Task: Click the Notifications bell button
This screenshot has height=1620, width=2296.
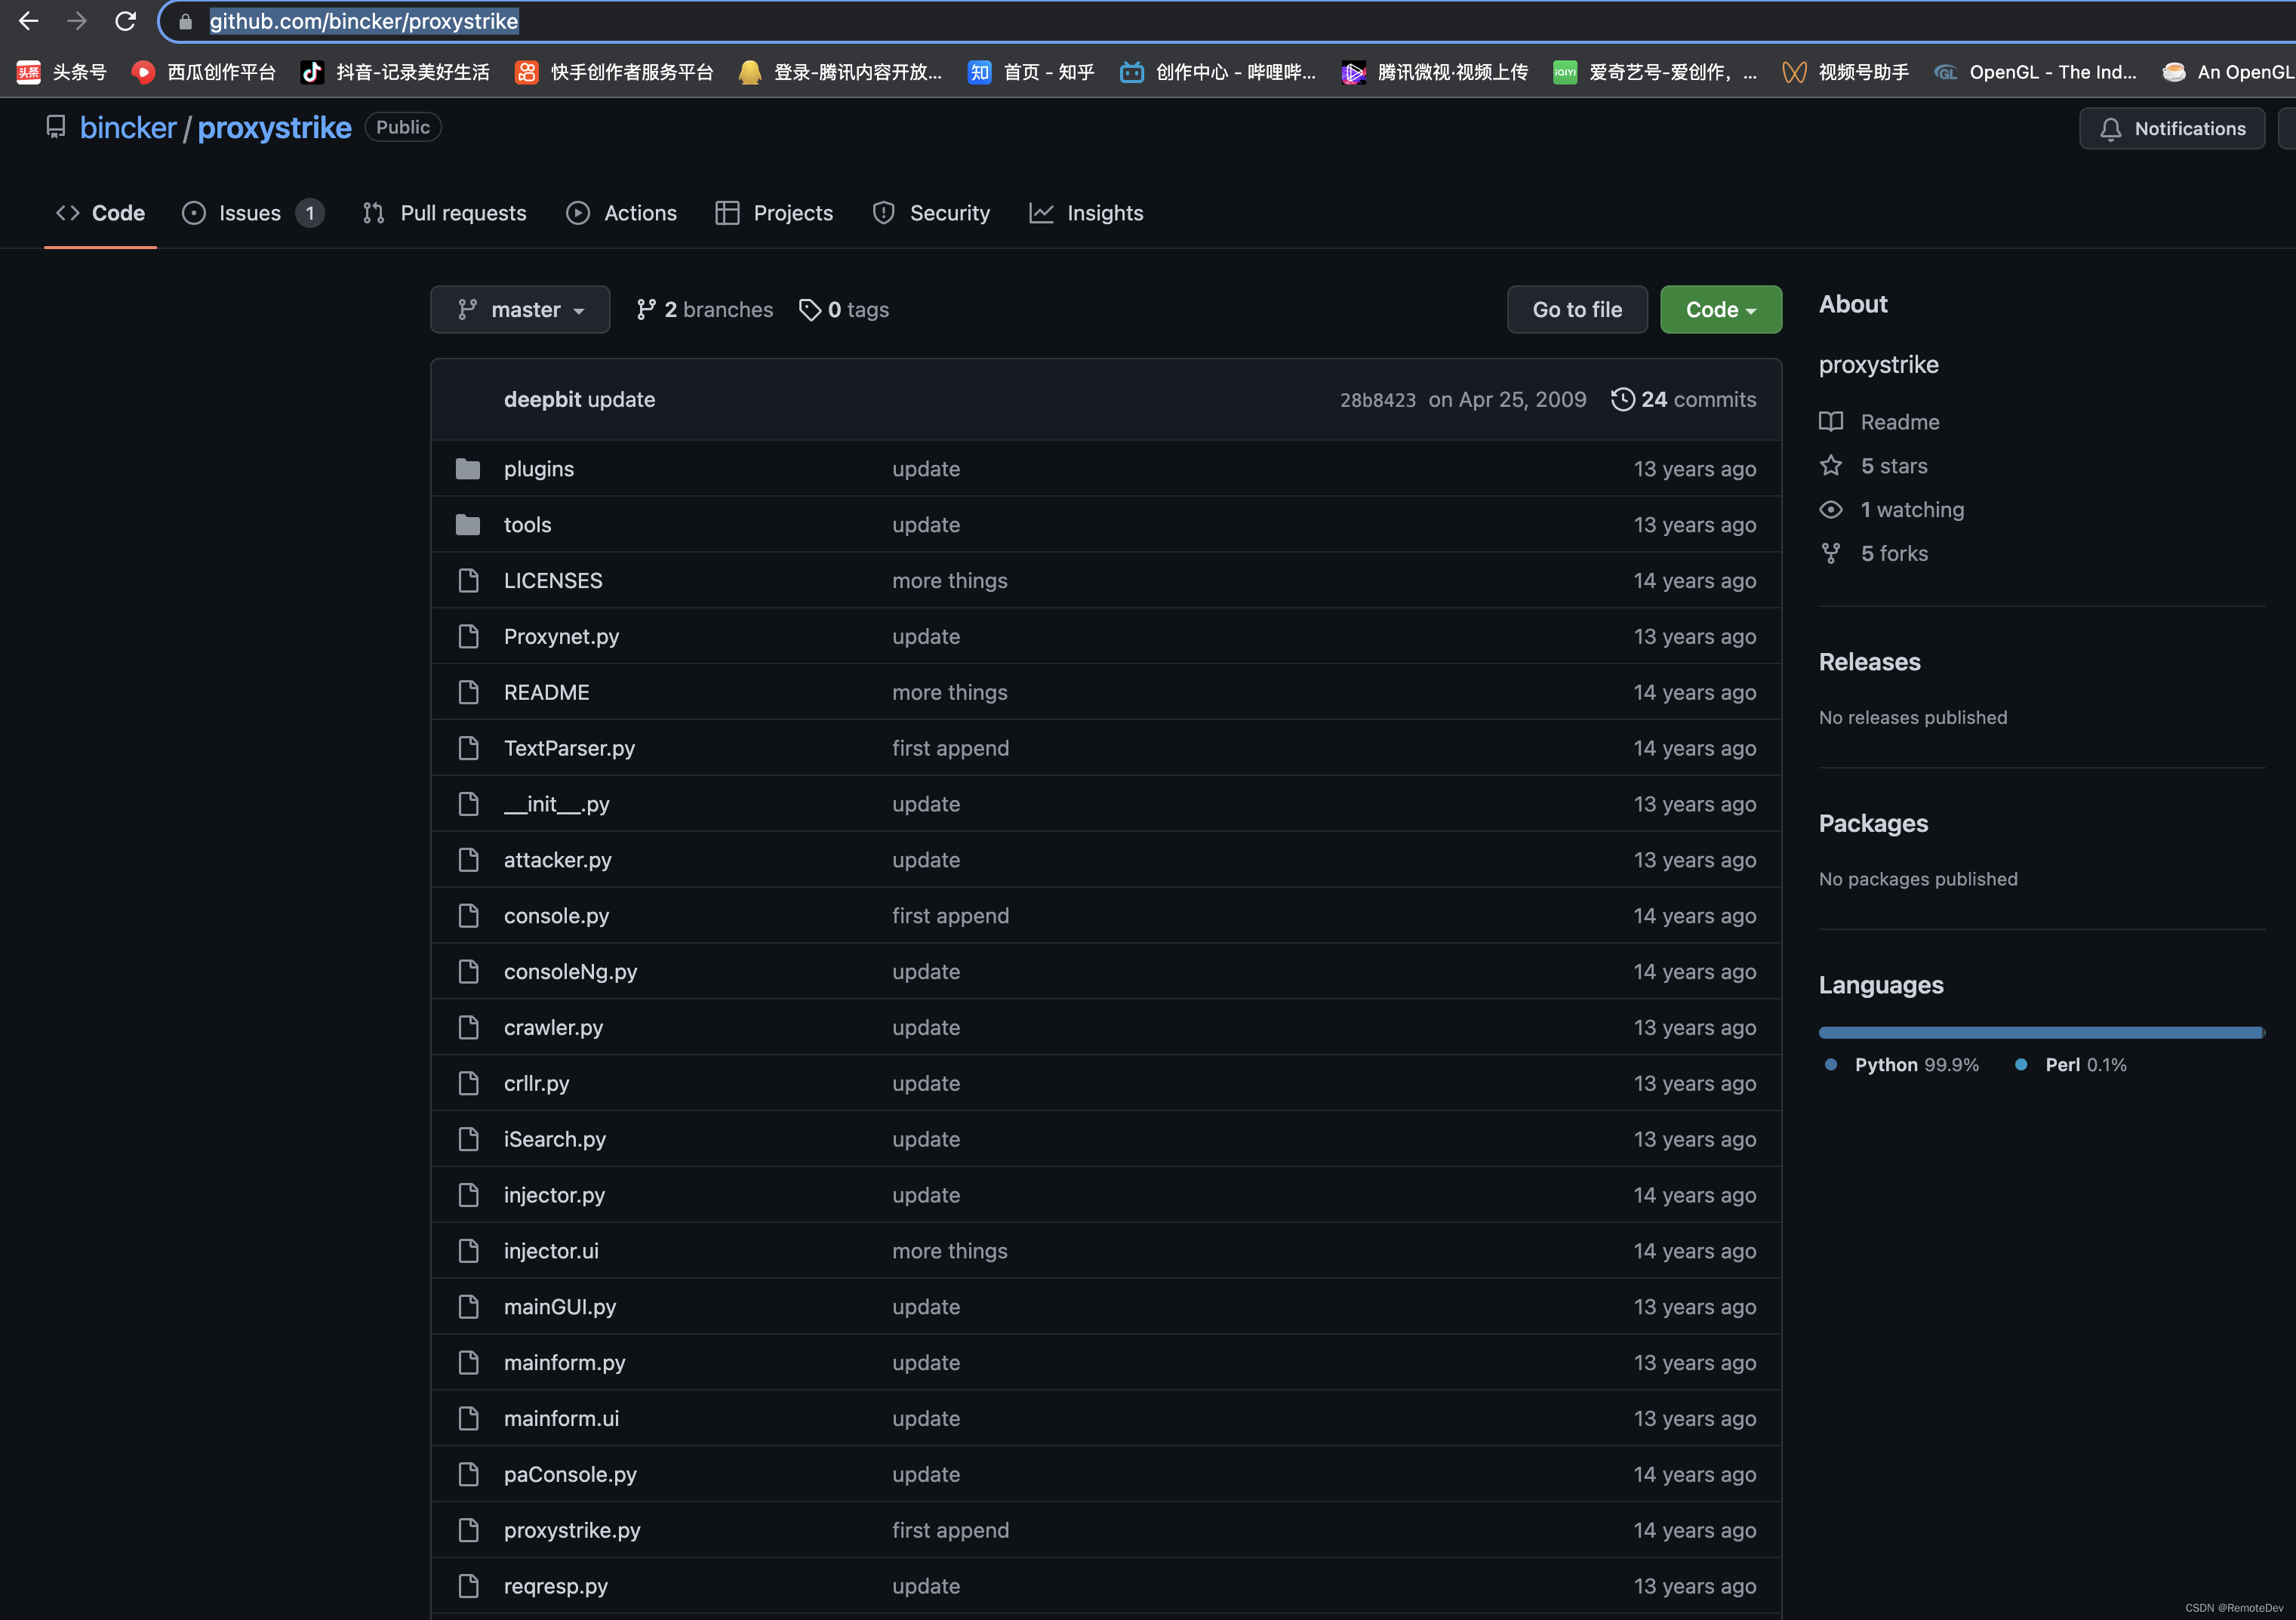Action: point(2171,128)
